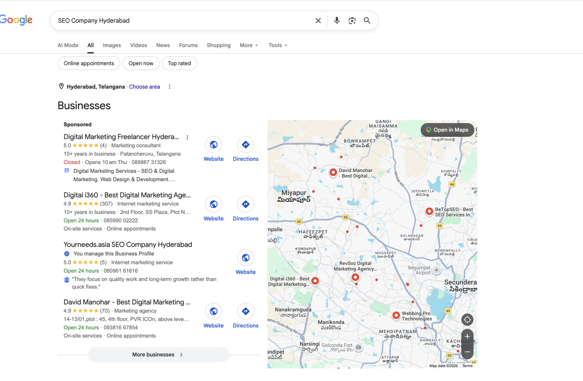Open Website for Digital Marketing Freelancer Hyderabad
This screenshot has height=381, width=583.
coord(214,144)
